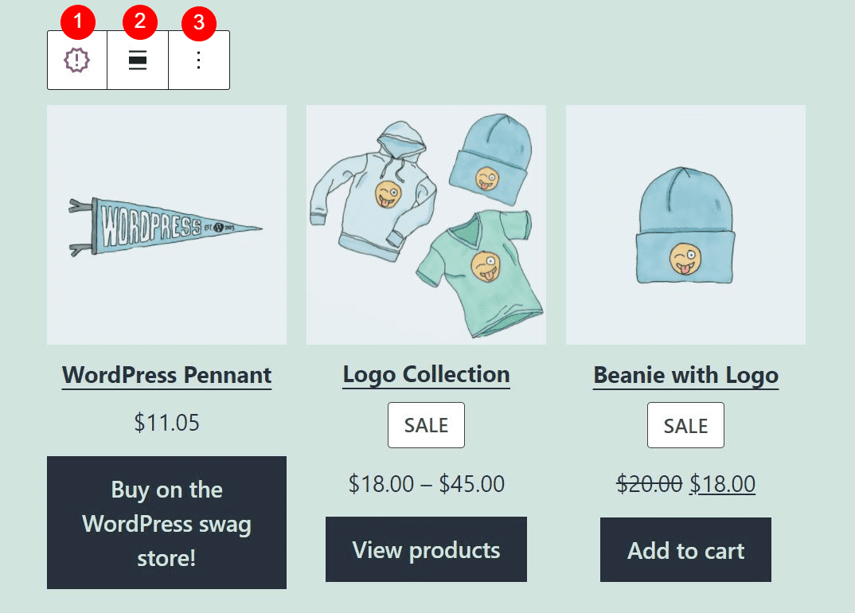
Task: Open the Logo Collection product link
Action: 426,374
